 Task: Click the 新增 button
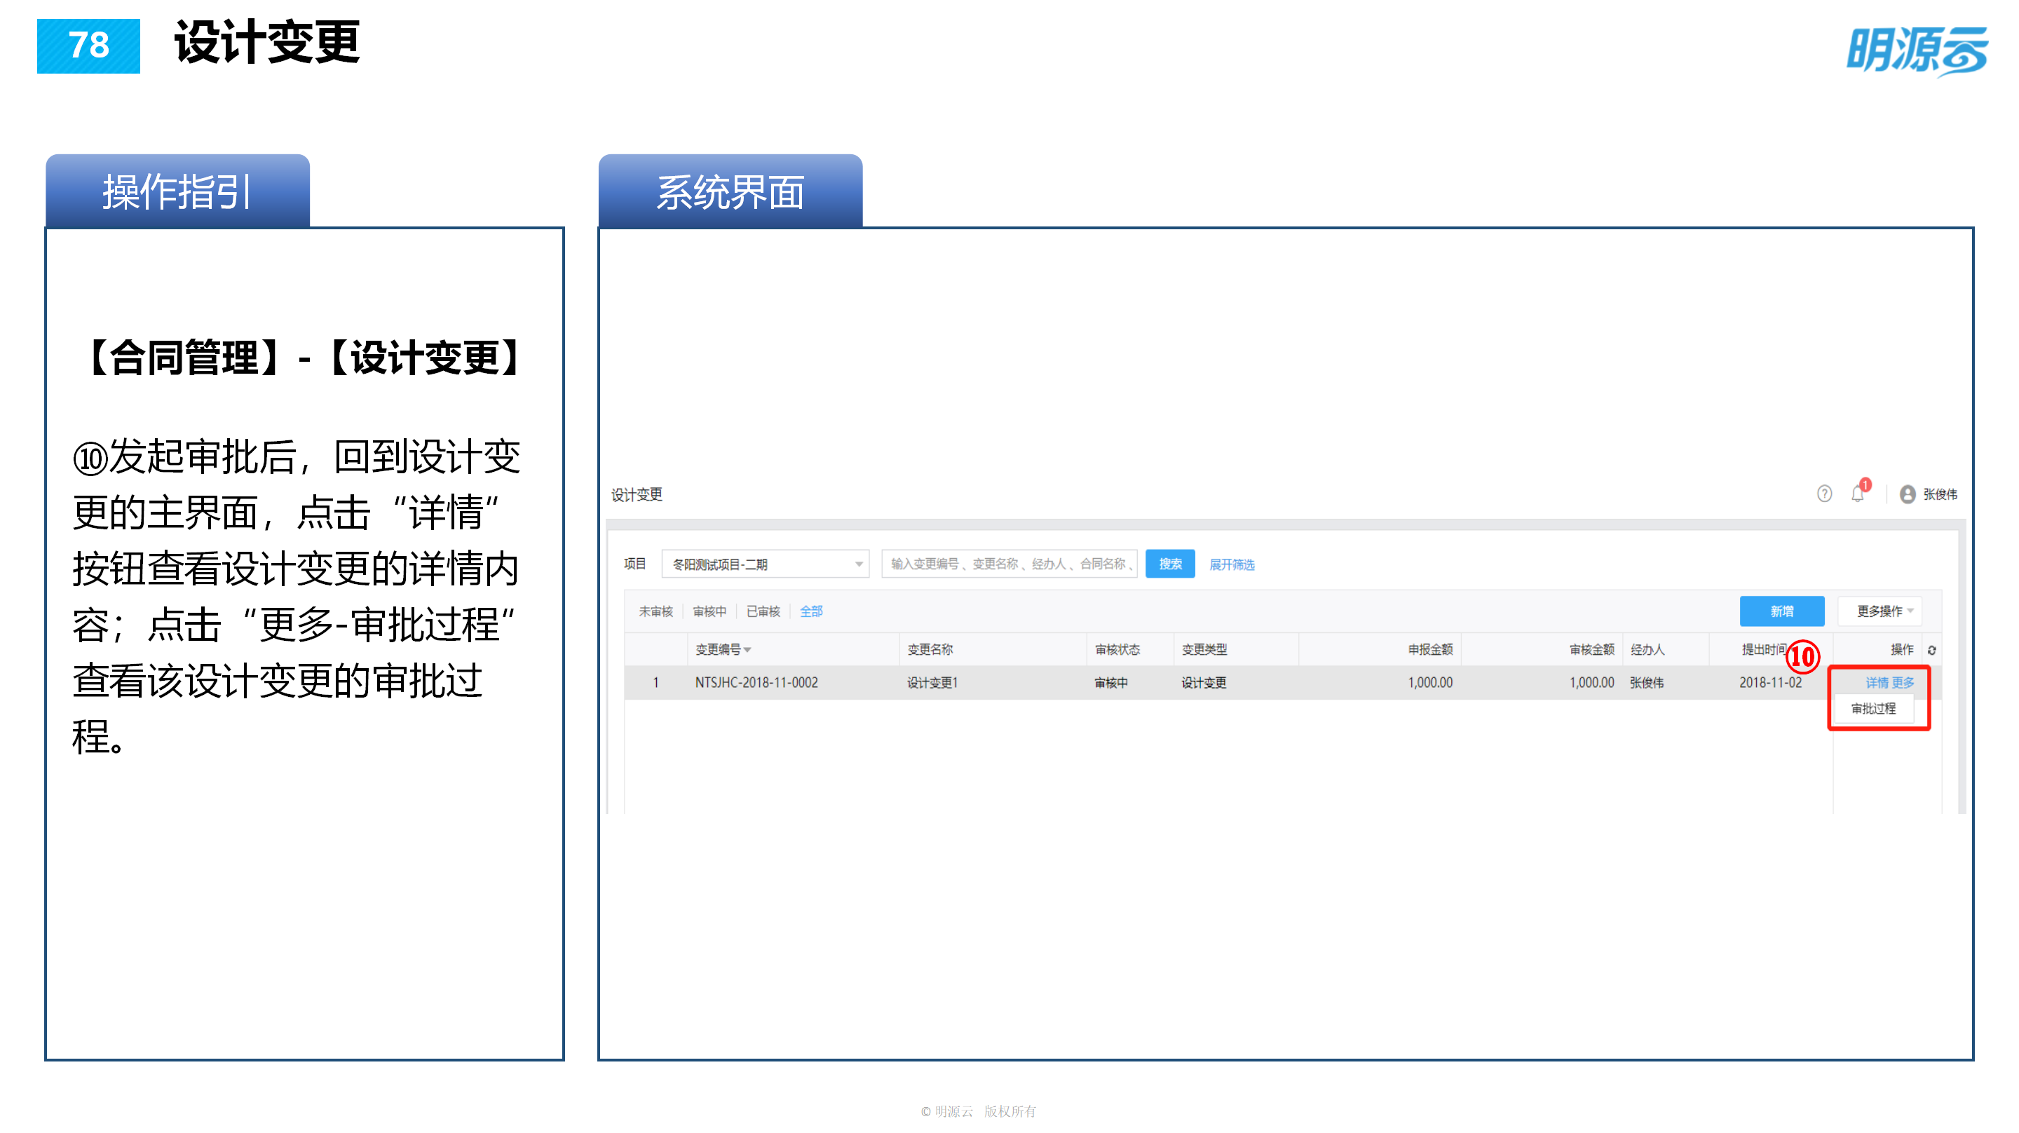1782,611
